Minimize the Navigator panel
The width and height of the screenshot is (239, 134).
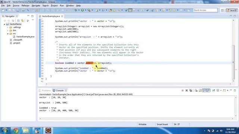(x=28, y=16)
